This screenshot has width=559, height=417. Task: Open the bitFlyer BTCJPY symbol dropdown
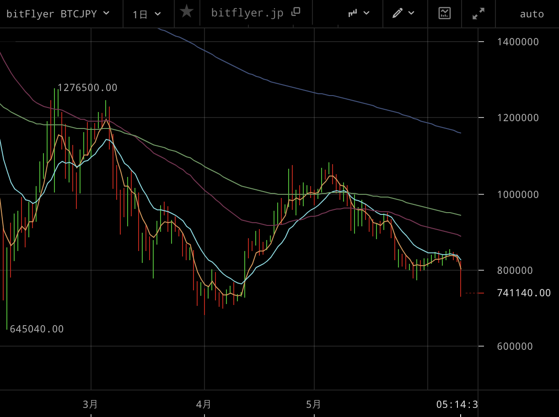point(58,14)
